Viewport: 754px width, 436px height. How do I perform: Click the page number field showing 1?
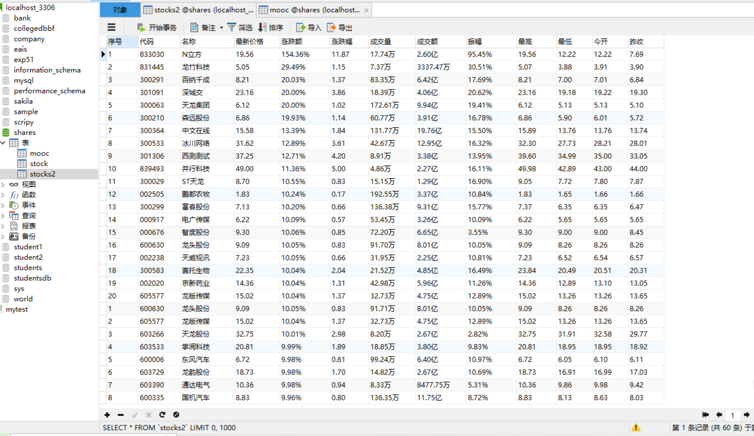[x=733, y=415]
